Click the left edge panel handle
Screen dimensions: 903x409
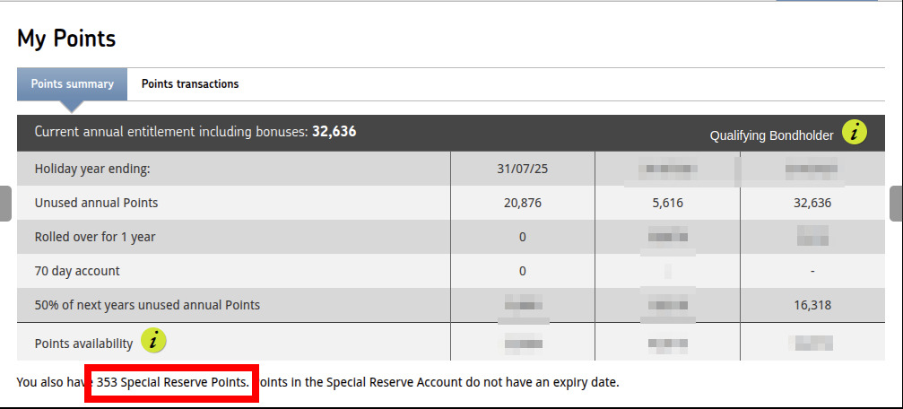point(4,204)
